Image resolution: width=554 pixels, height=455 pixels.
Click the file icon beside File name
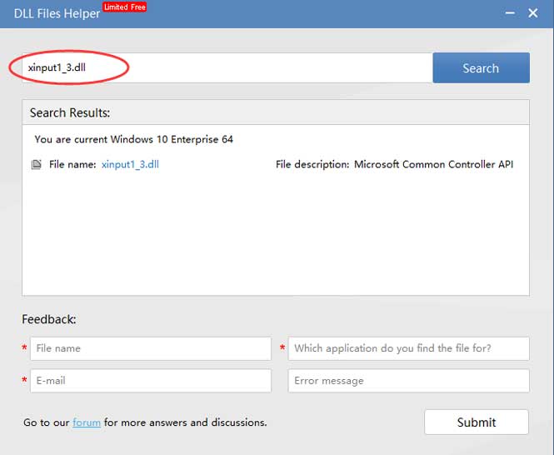[37, 164]
